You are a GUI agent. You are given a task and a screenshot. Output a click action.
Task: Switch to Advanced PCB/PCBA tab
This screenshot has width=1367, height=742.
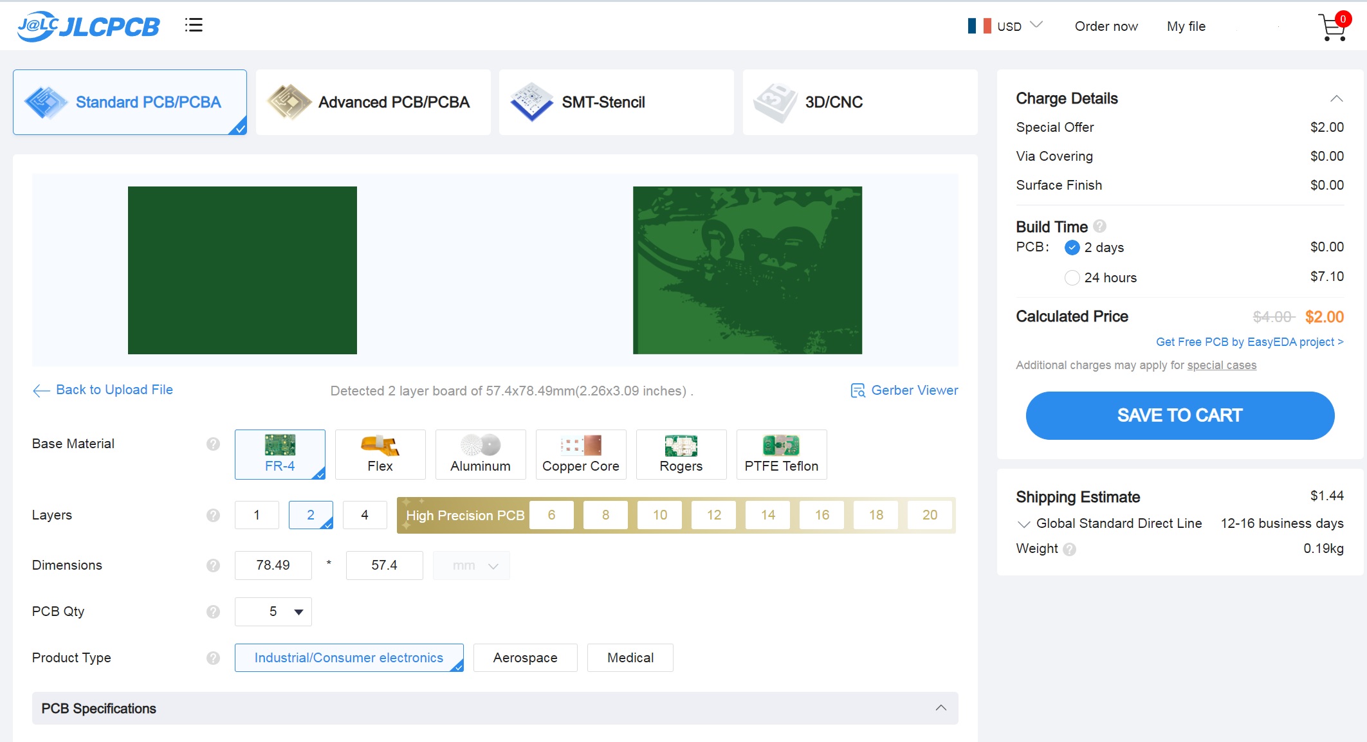(x=373, y=102)
